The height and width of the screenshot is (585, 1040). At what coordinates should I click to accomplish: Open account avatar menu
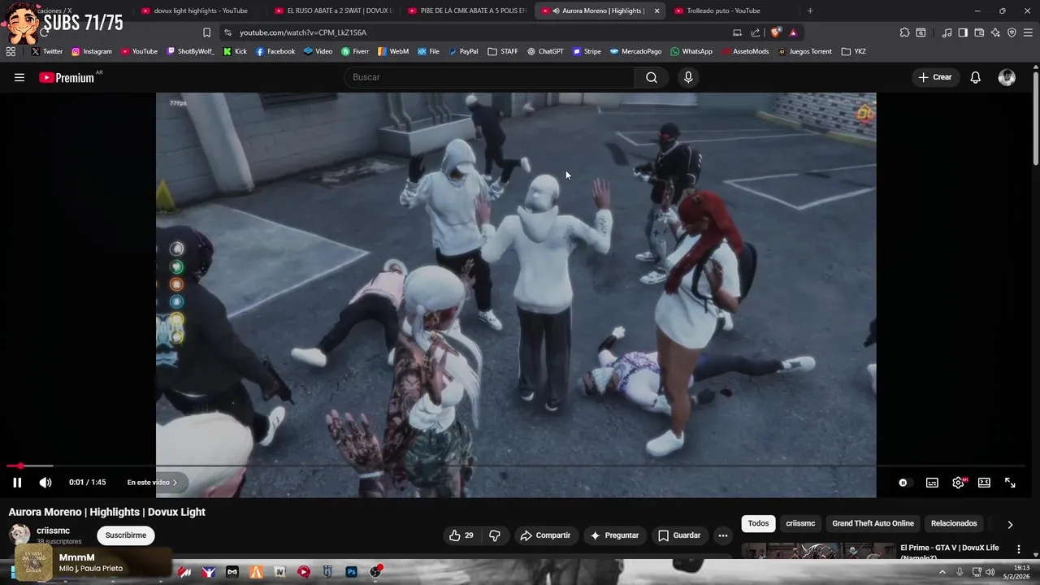click(x=1007, y=77)
